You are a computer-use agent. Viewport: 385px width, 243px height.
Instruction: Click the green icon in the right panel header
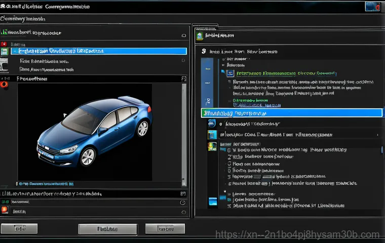coord(200,36)
